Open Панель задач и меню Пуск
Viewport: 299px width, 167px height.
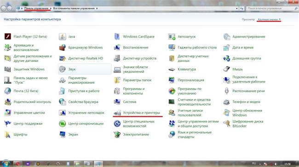coord(30,80)
